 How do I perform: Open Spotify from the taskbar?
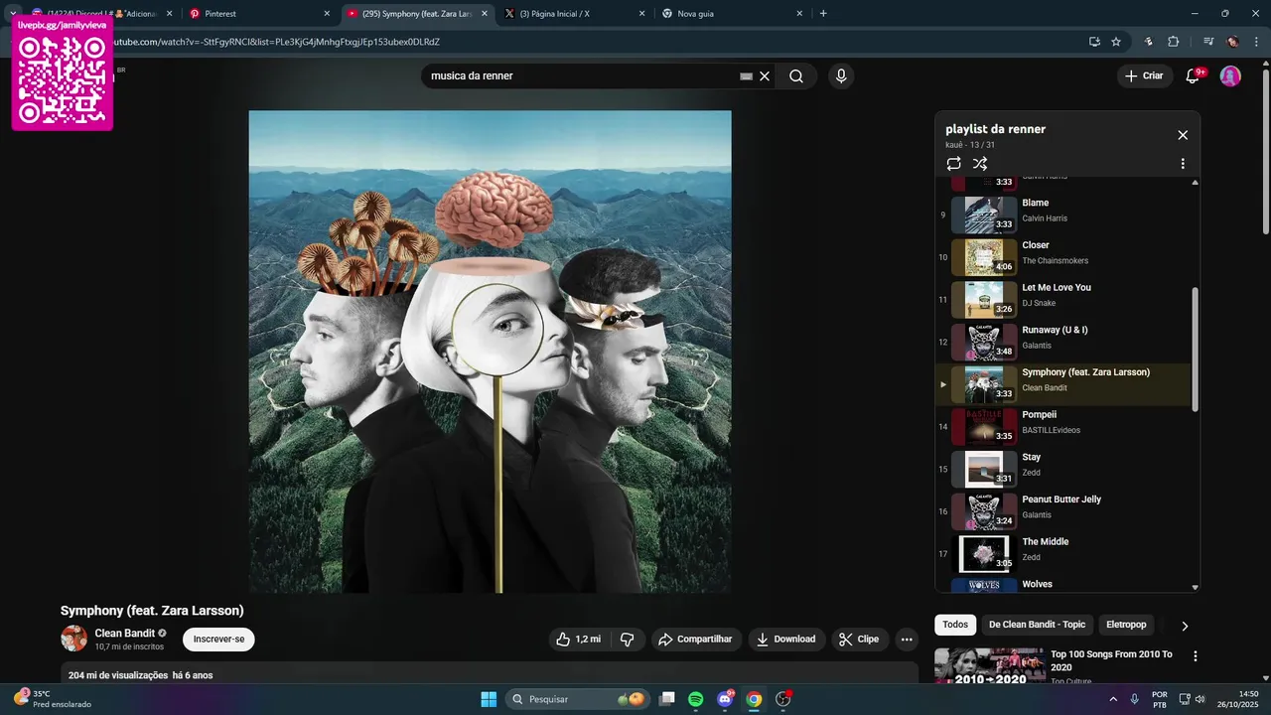[x=696, y=699]
